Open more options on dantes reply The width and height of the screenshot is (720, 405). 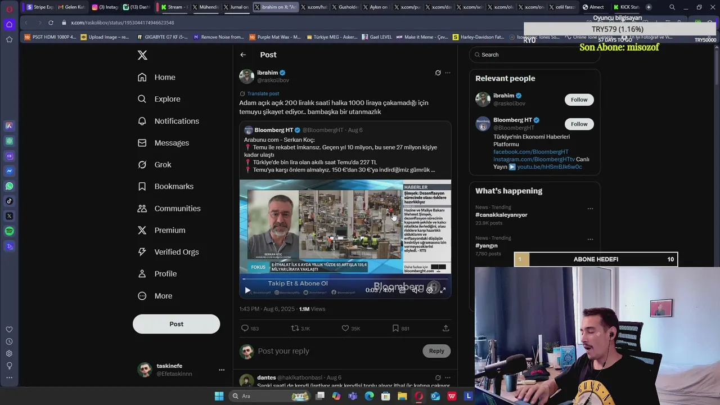448,377
